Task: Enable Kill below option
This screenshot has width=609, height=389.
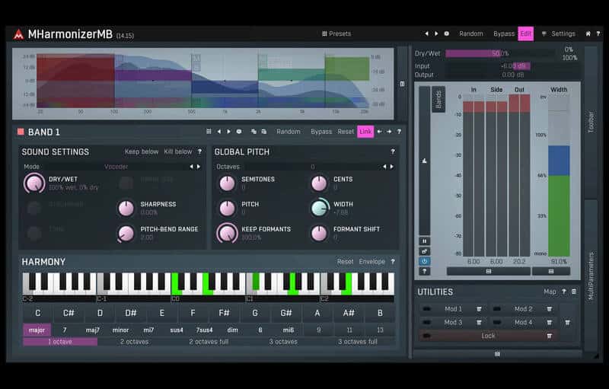Action: (178, 151)
